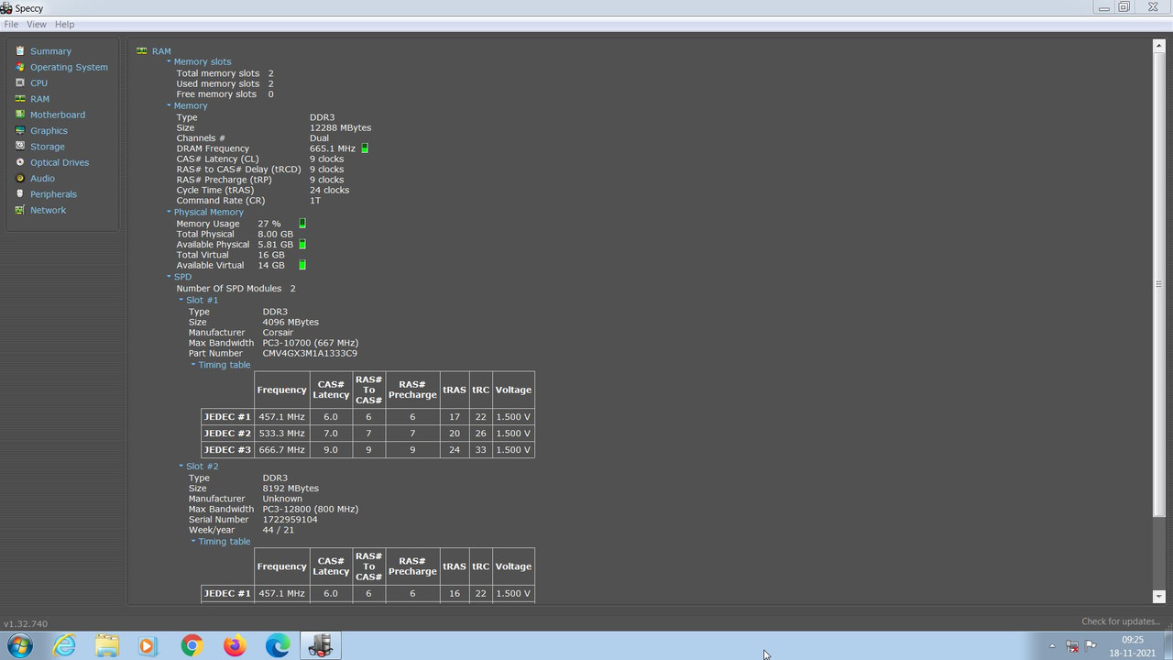Show hidden tray icons arrow
The height and width of the screenshot is (660, 1173).
[x=1052, y=645]
